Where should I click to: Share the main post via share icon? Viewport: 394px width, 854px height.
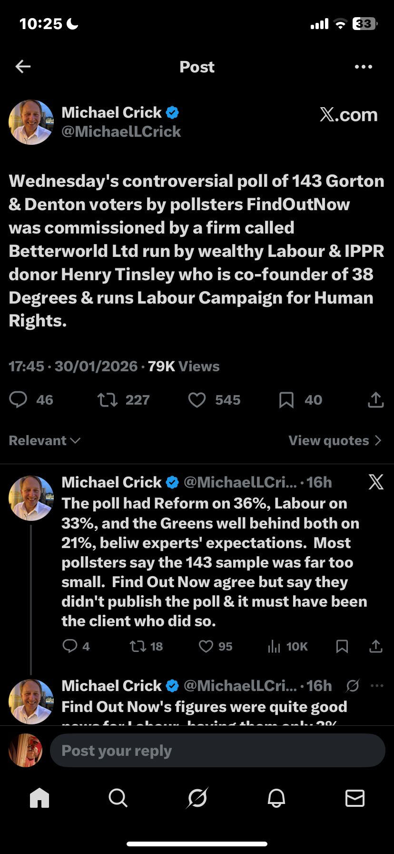click(x=375, y=400)
